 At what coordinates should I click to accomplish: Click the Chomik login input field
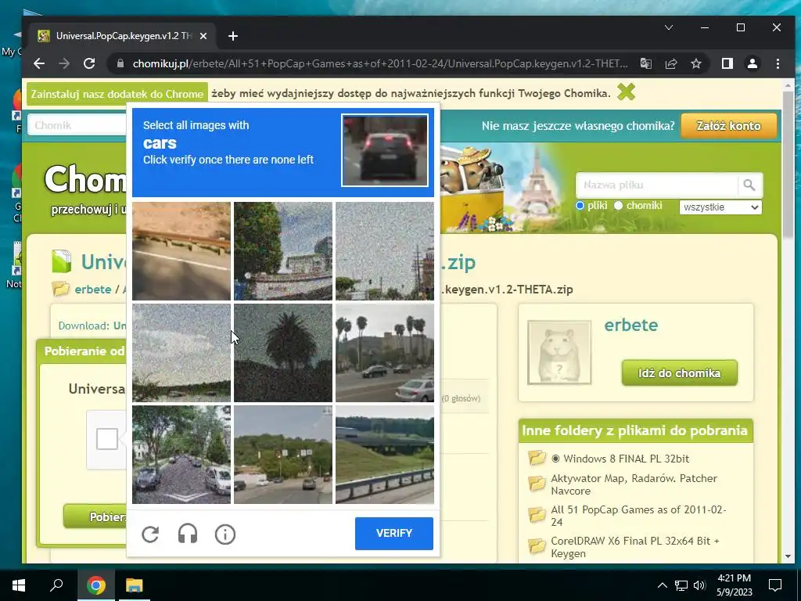coord(77,125)
